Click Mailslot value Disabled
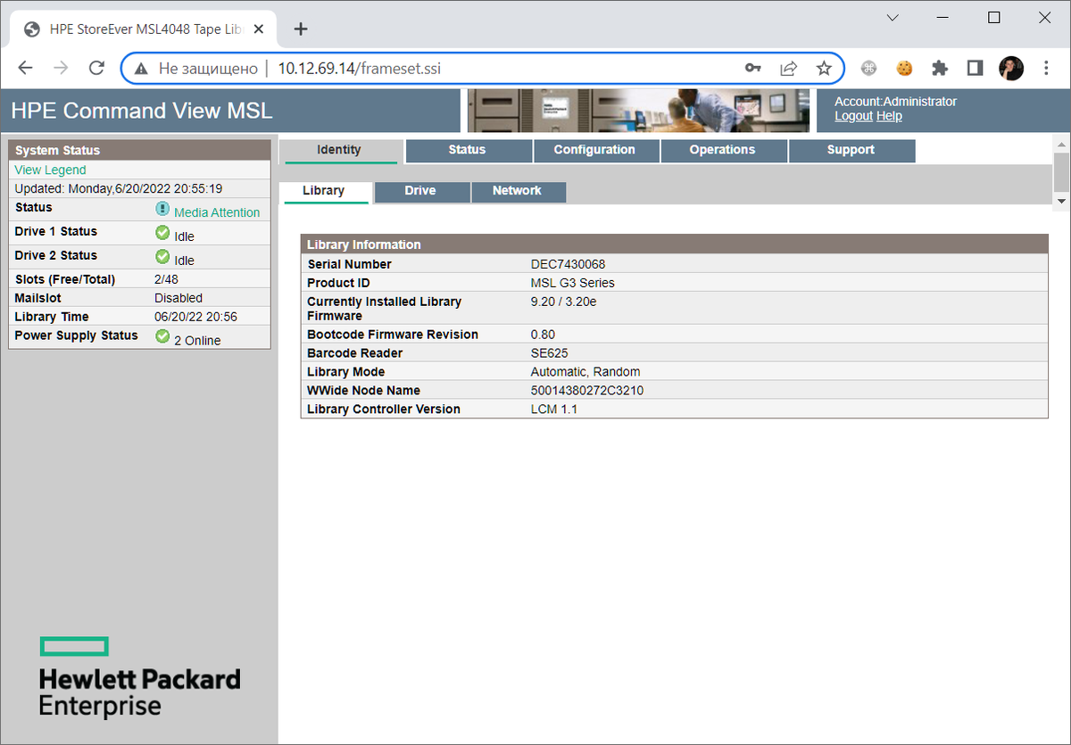 tap(178, 298)
